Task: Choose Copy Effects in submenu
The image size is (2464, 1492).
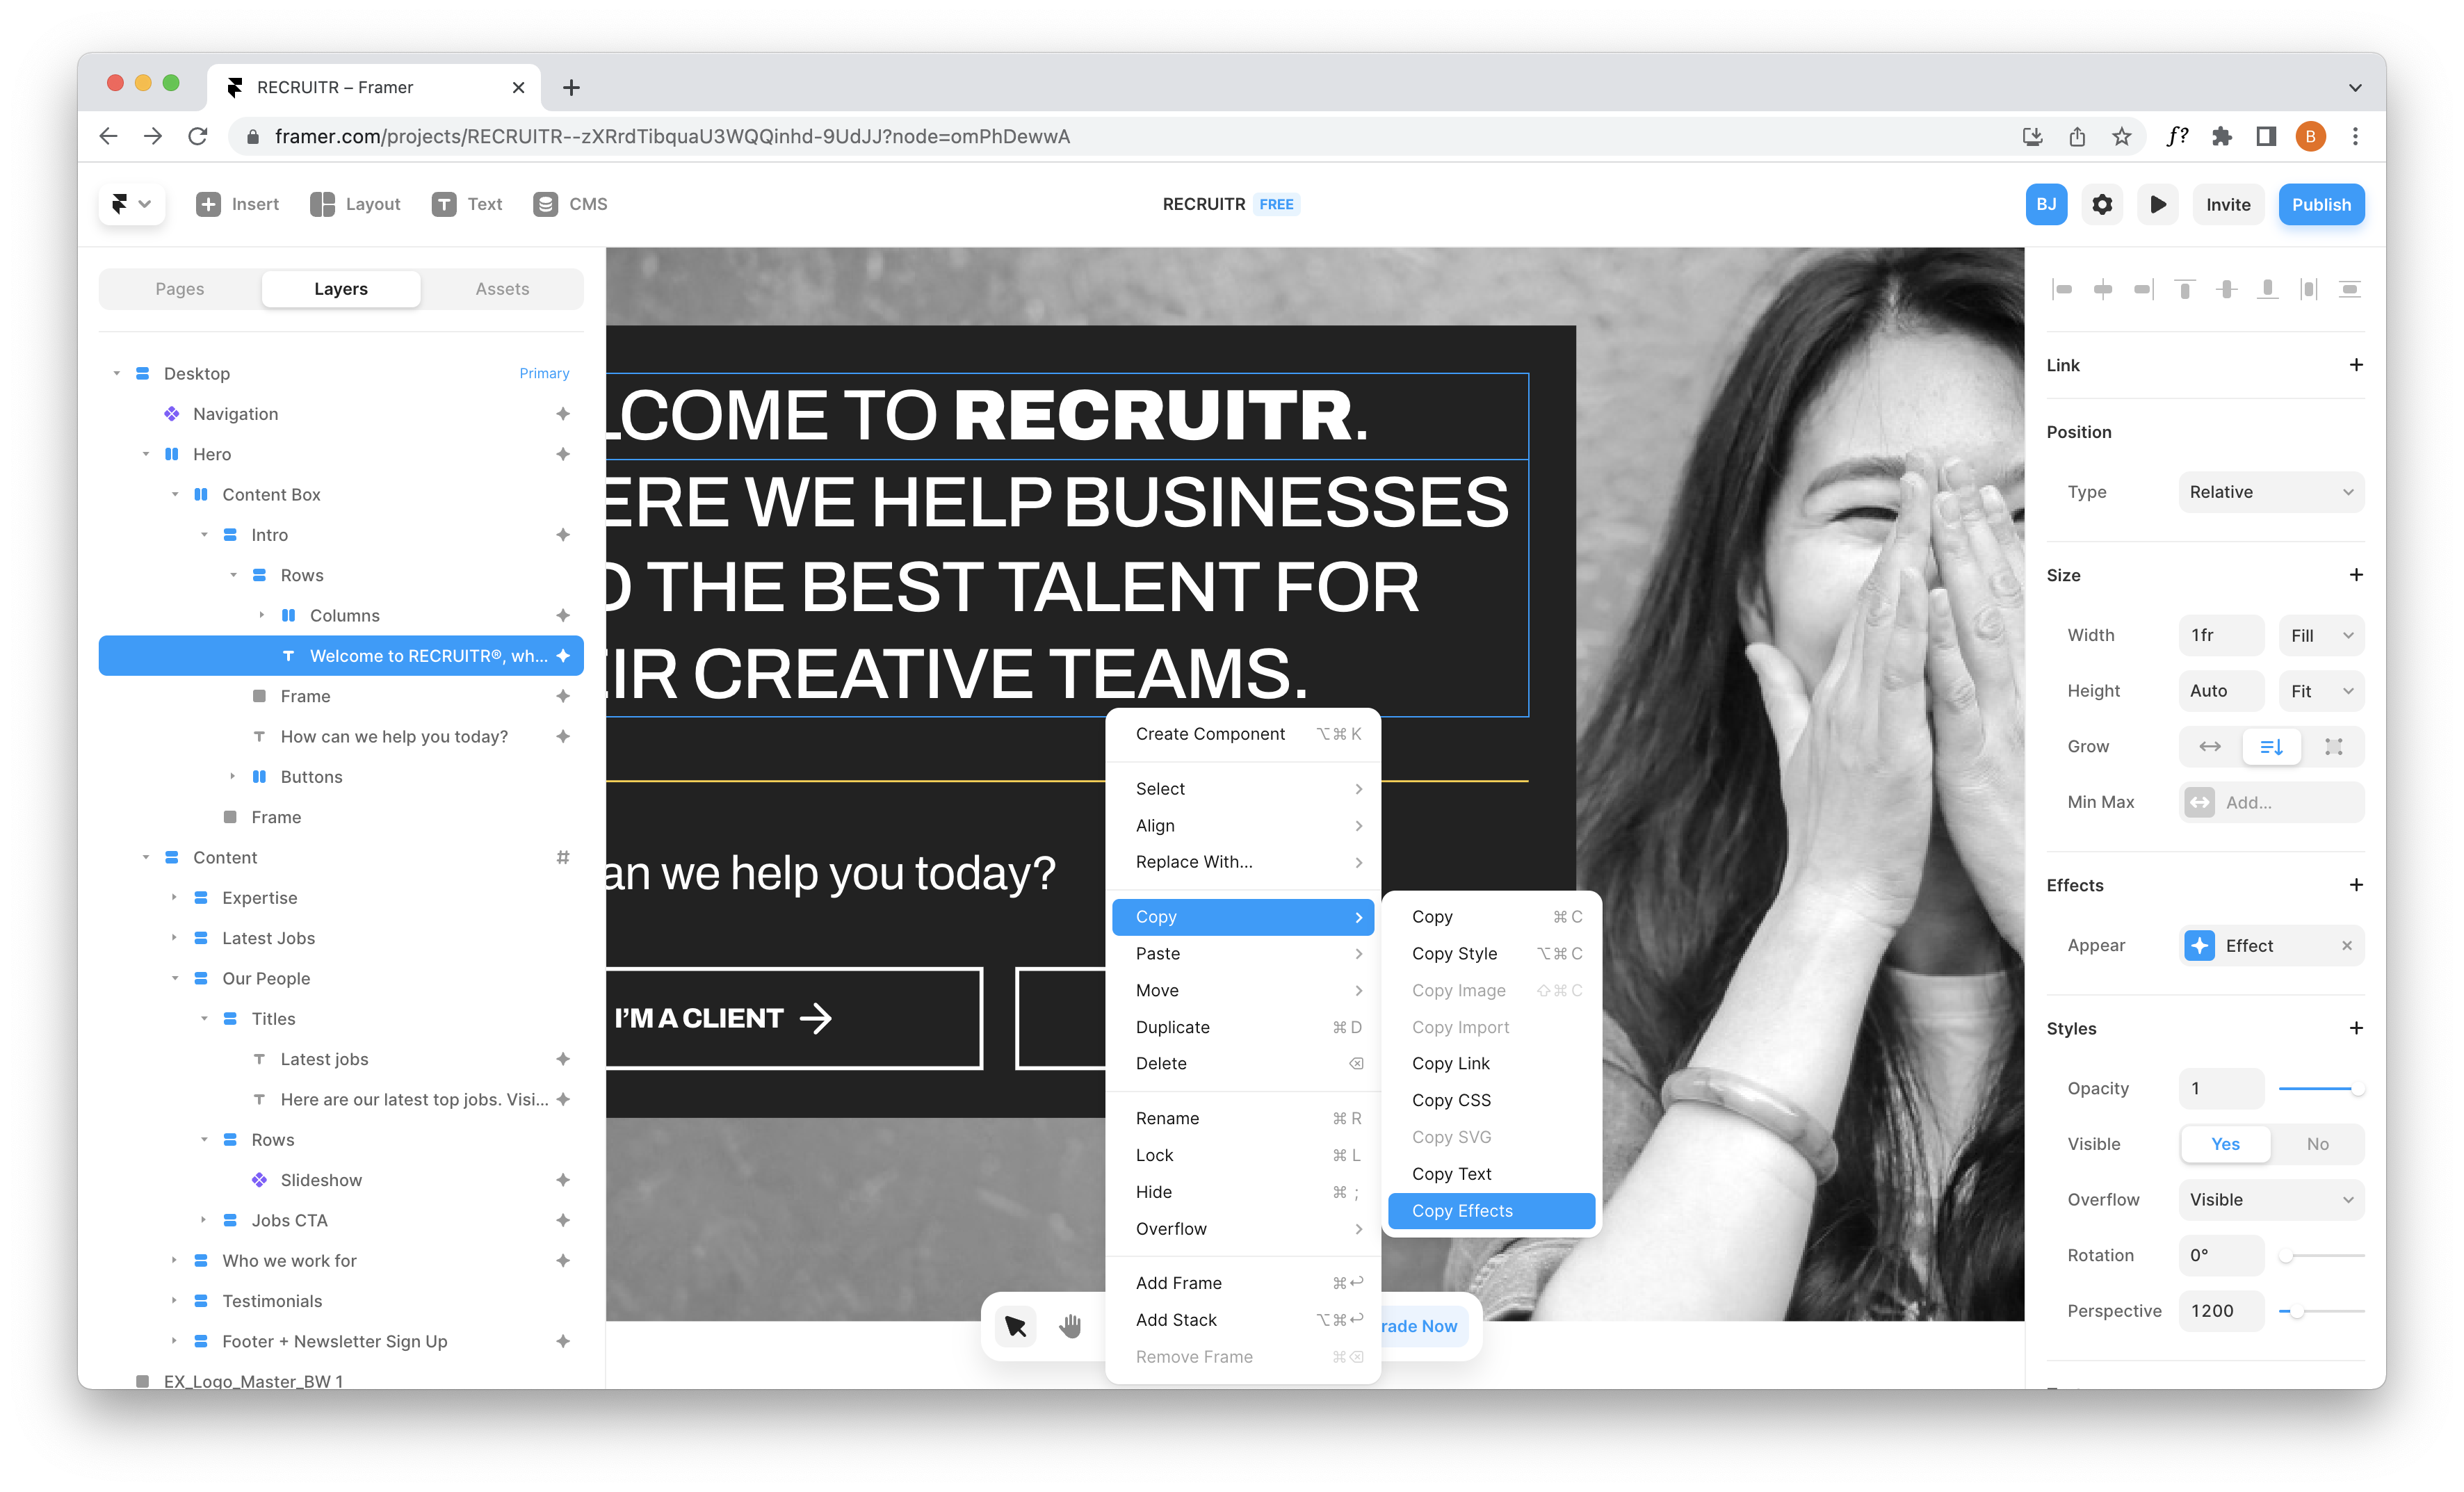Action: 1491,1211
